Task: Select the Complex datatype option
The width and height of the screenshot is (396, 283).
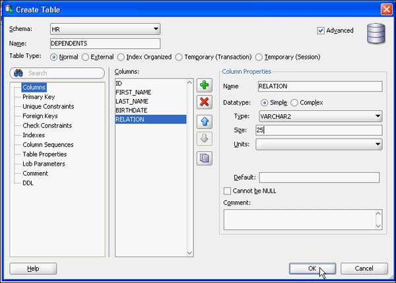Action: coord(294,103)
